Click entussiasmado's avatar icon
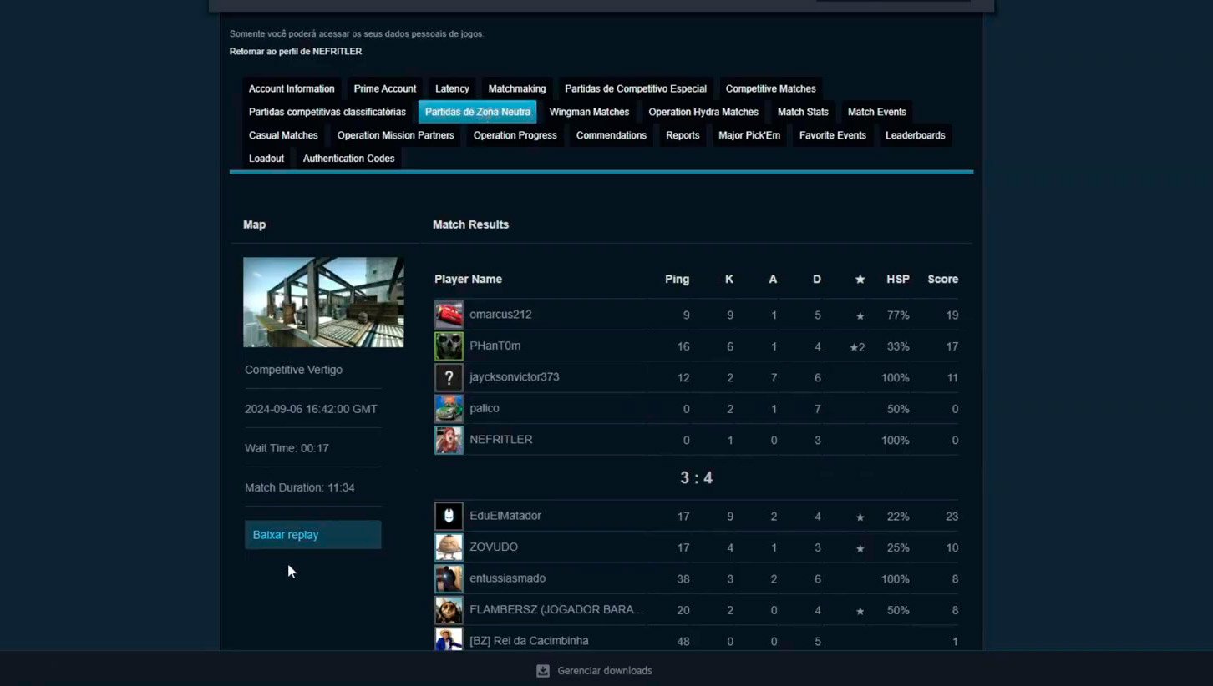Viewport: 1213px width, 686px height. click(x=449, y=578)
